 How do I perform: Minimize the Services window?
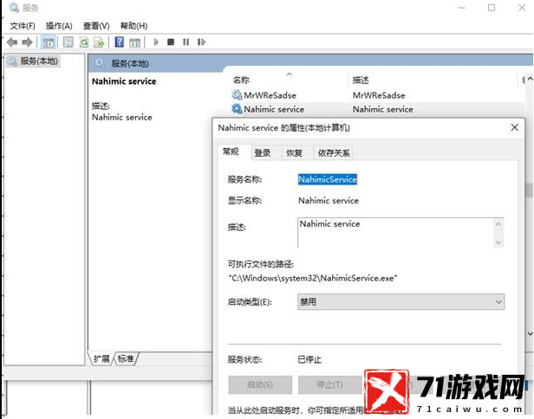461,8
